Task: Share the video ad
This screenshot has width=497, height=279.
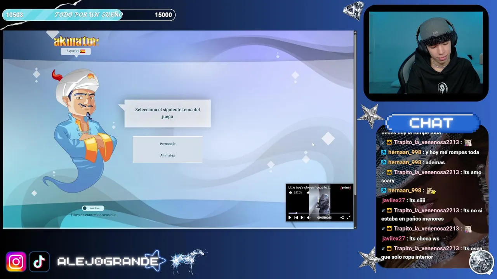Action: coord(342,217)
